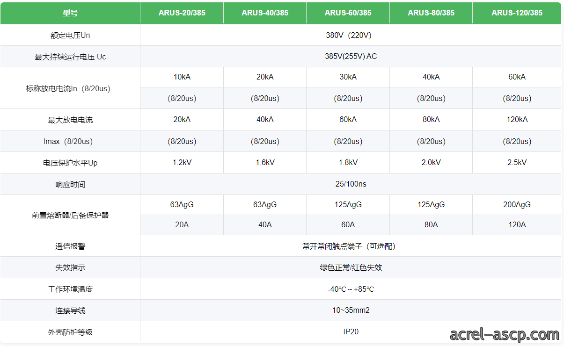Click the 10kA nominal discharge current cell
Image resolution: width=564 pixels, height=346 pixels.
[x=182, y=77]
